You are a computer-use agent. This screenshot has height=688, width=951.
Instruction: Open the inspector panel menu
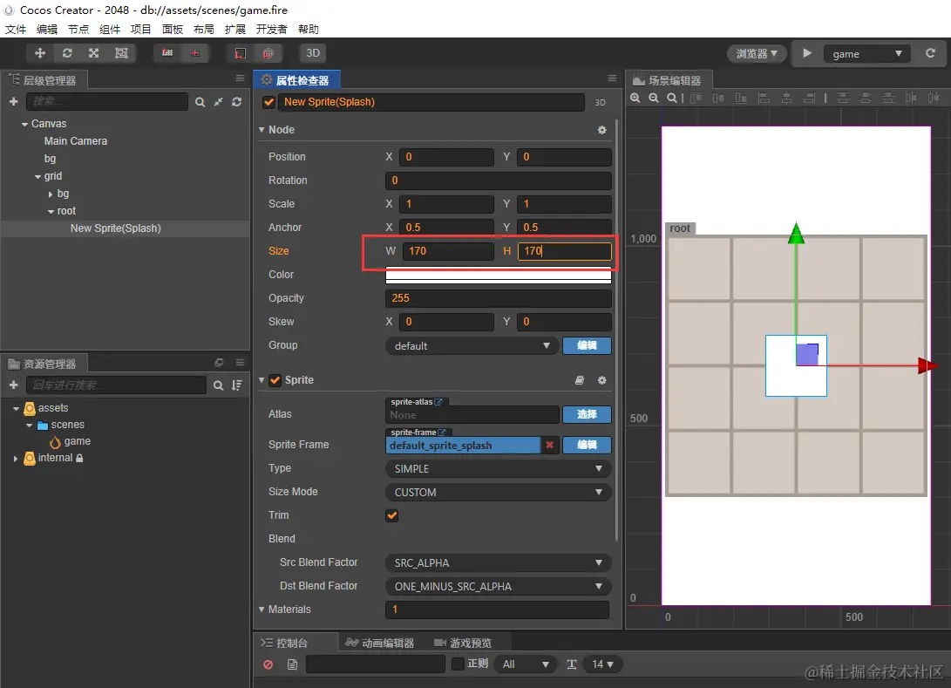(612, 78)
